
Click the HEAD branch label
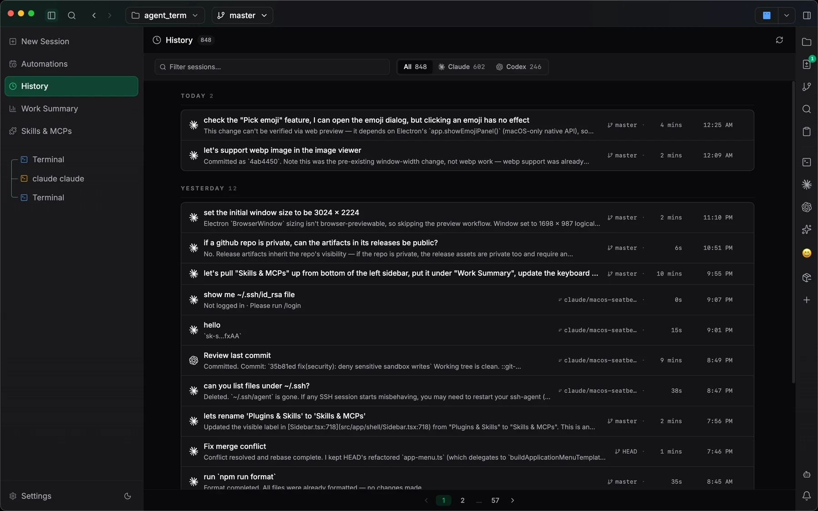(x=626, y=451)
